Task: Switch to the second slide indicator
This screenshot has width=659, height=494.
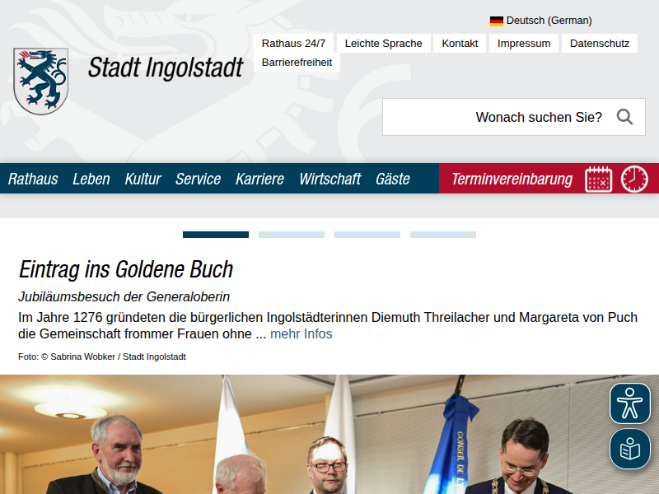Action: click(x=292, y=235)
